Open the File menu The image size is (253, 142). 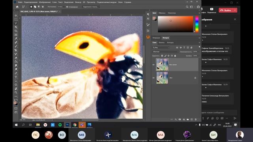pyautogui.click(x=20, y=2)
